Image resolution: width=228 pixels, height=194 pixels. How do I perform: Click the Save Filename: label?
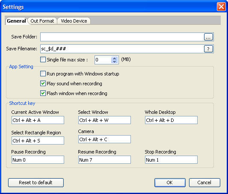coord(22,49)
